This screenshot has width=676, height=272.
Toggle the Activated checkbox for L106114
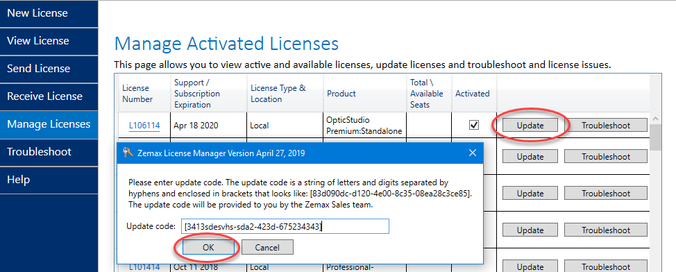(474, 125)
